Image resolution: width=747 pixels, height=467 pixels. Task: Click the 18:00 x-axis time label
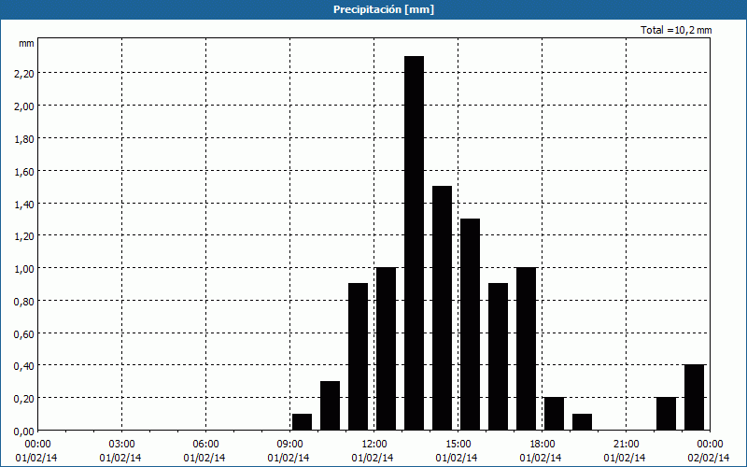(x=543, y=445)
